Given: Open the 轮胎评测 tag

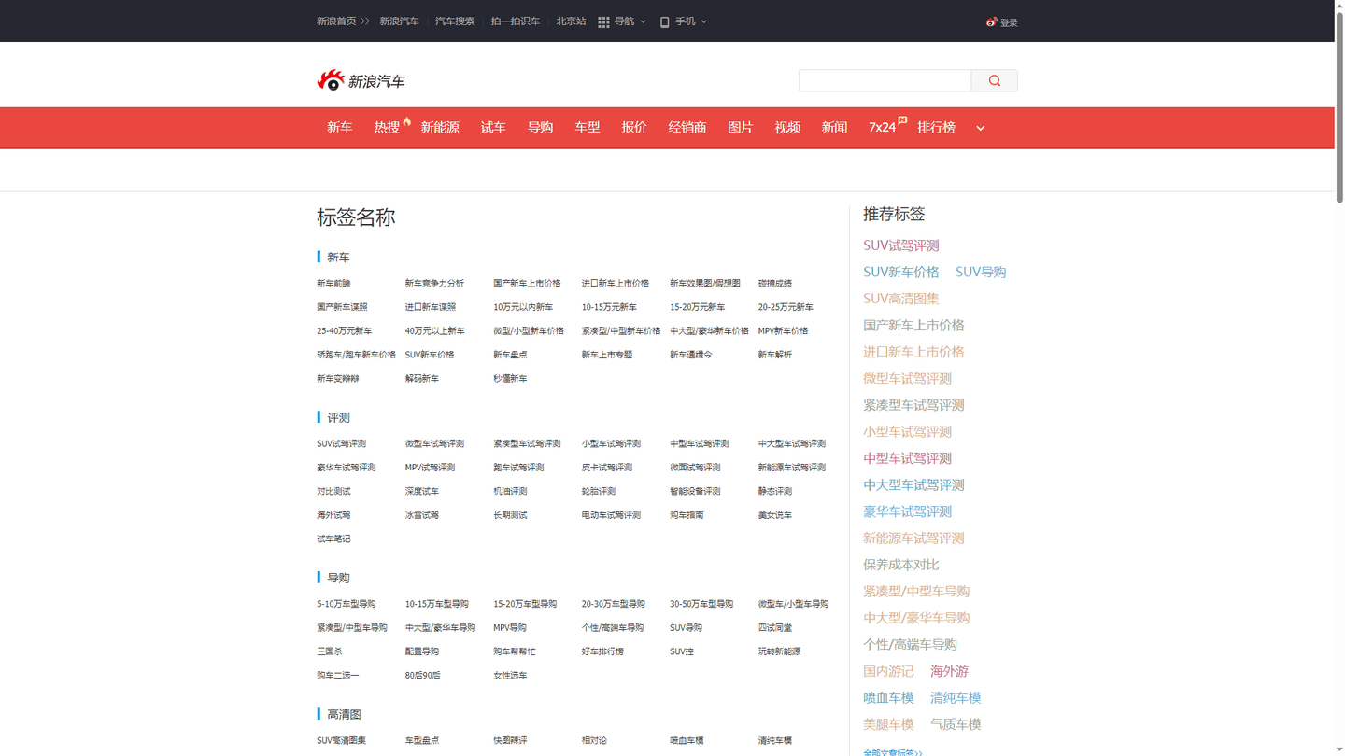Looking at the screenshot, I should [599, 491].
